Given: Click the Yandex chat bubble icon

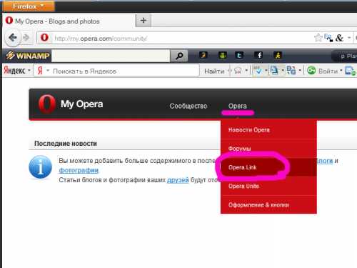Looking at the screenshot, I should [238, 71].
